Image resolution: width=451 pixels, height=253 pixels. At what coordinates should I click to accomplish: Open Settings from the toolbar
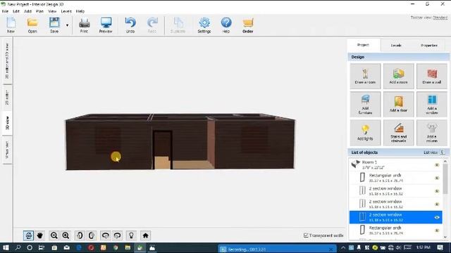[x=204, y=25]
